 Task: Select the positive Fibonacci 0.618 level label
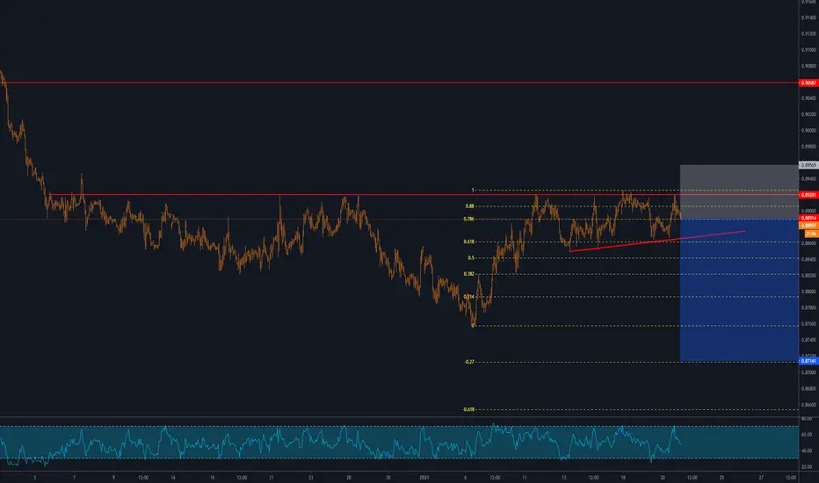tap(468, 241)
